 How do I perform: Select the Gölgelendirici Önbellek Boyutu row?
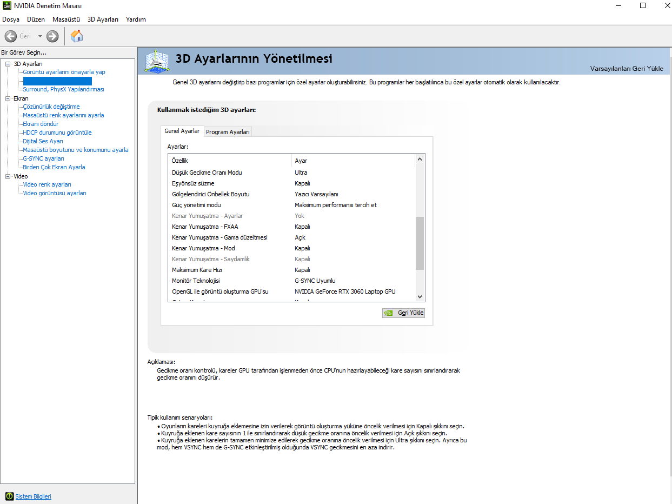pyautogui.click(x=292, y=194)
